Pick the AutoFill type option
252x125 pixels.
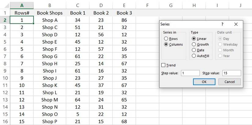[194, 56]
